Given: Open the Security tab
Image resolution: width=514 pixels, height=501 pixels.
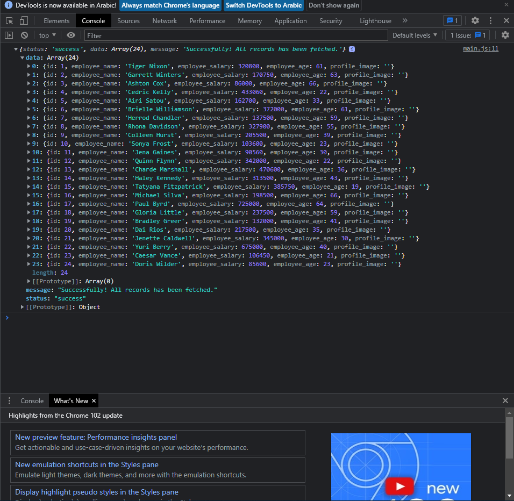Looking at the screenshot, I should tap(331, 20).
